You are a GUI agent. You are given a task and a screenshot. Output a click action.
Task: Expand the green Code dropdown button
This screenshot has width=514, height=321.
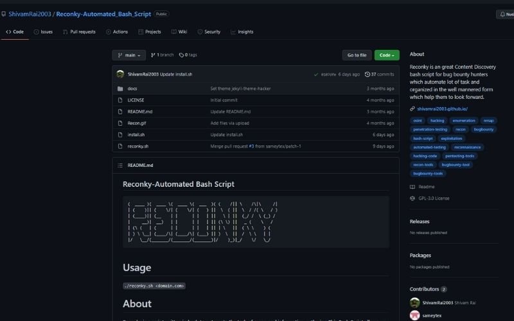(x=387, y=55)
